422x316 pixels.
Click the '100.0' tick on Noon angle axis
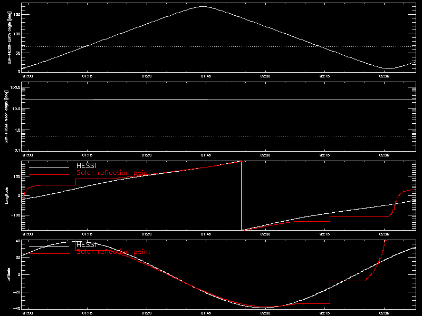pos(16,87)
